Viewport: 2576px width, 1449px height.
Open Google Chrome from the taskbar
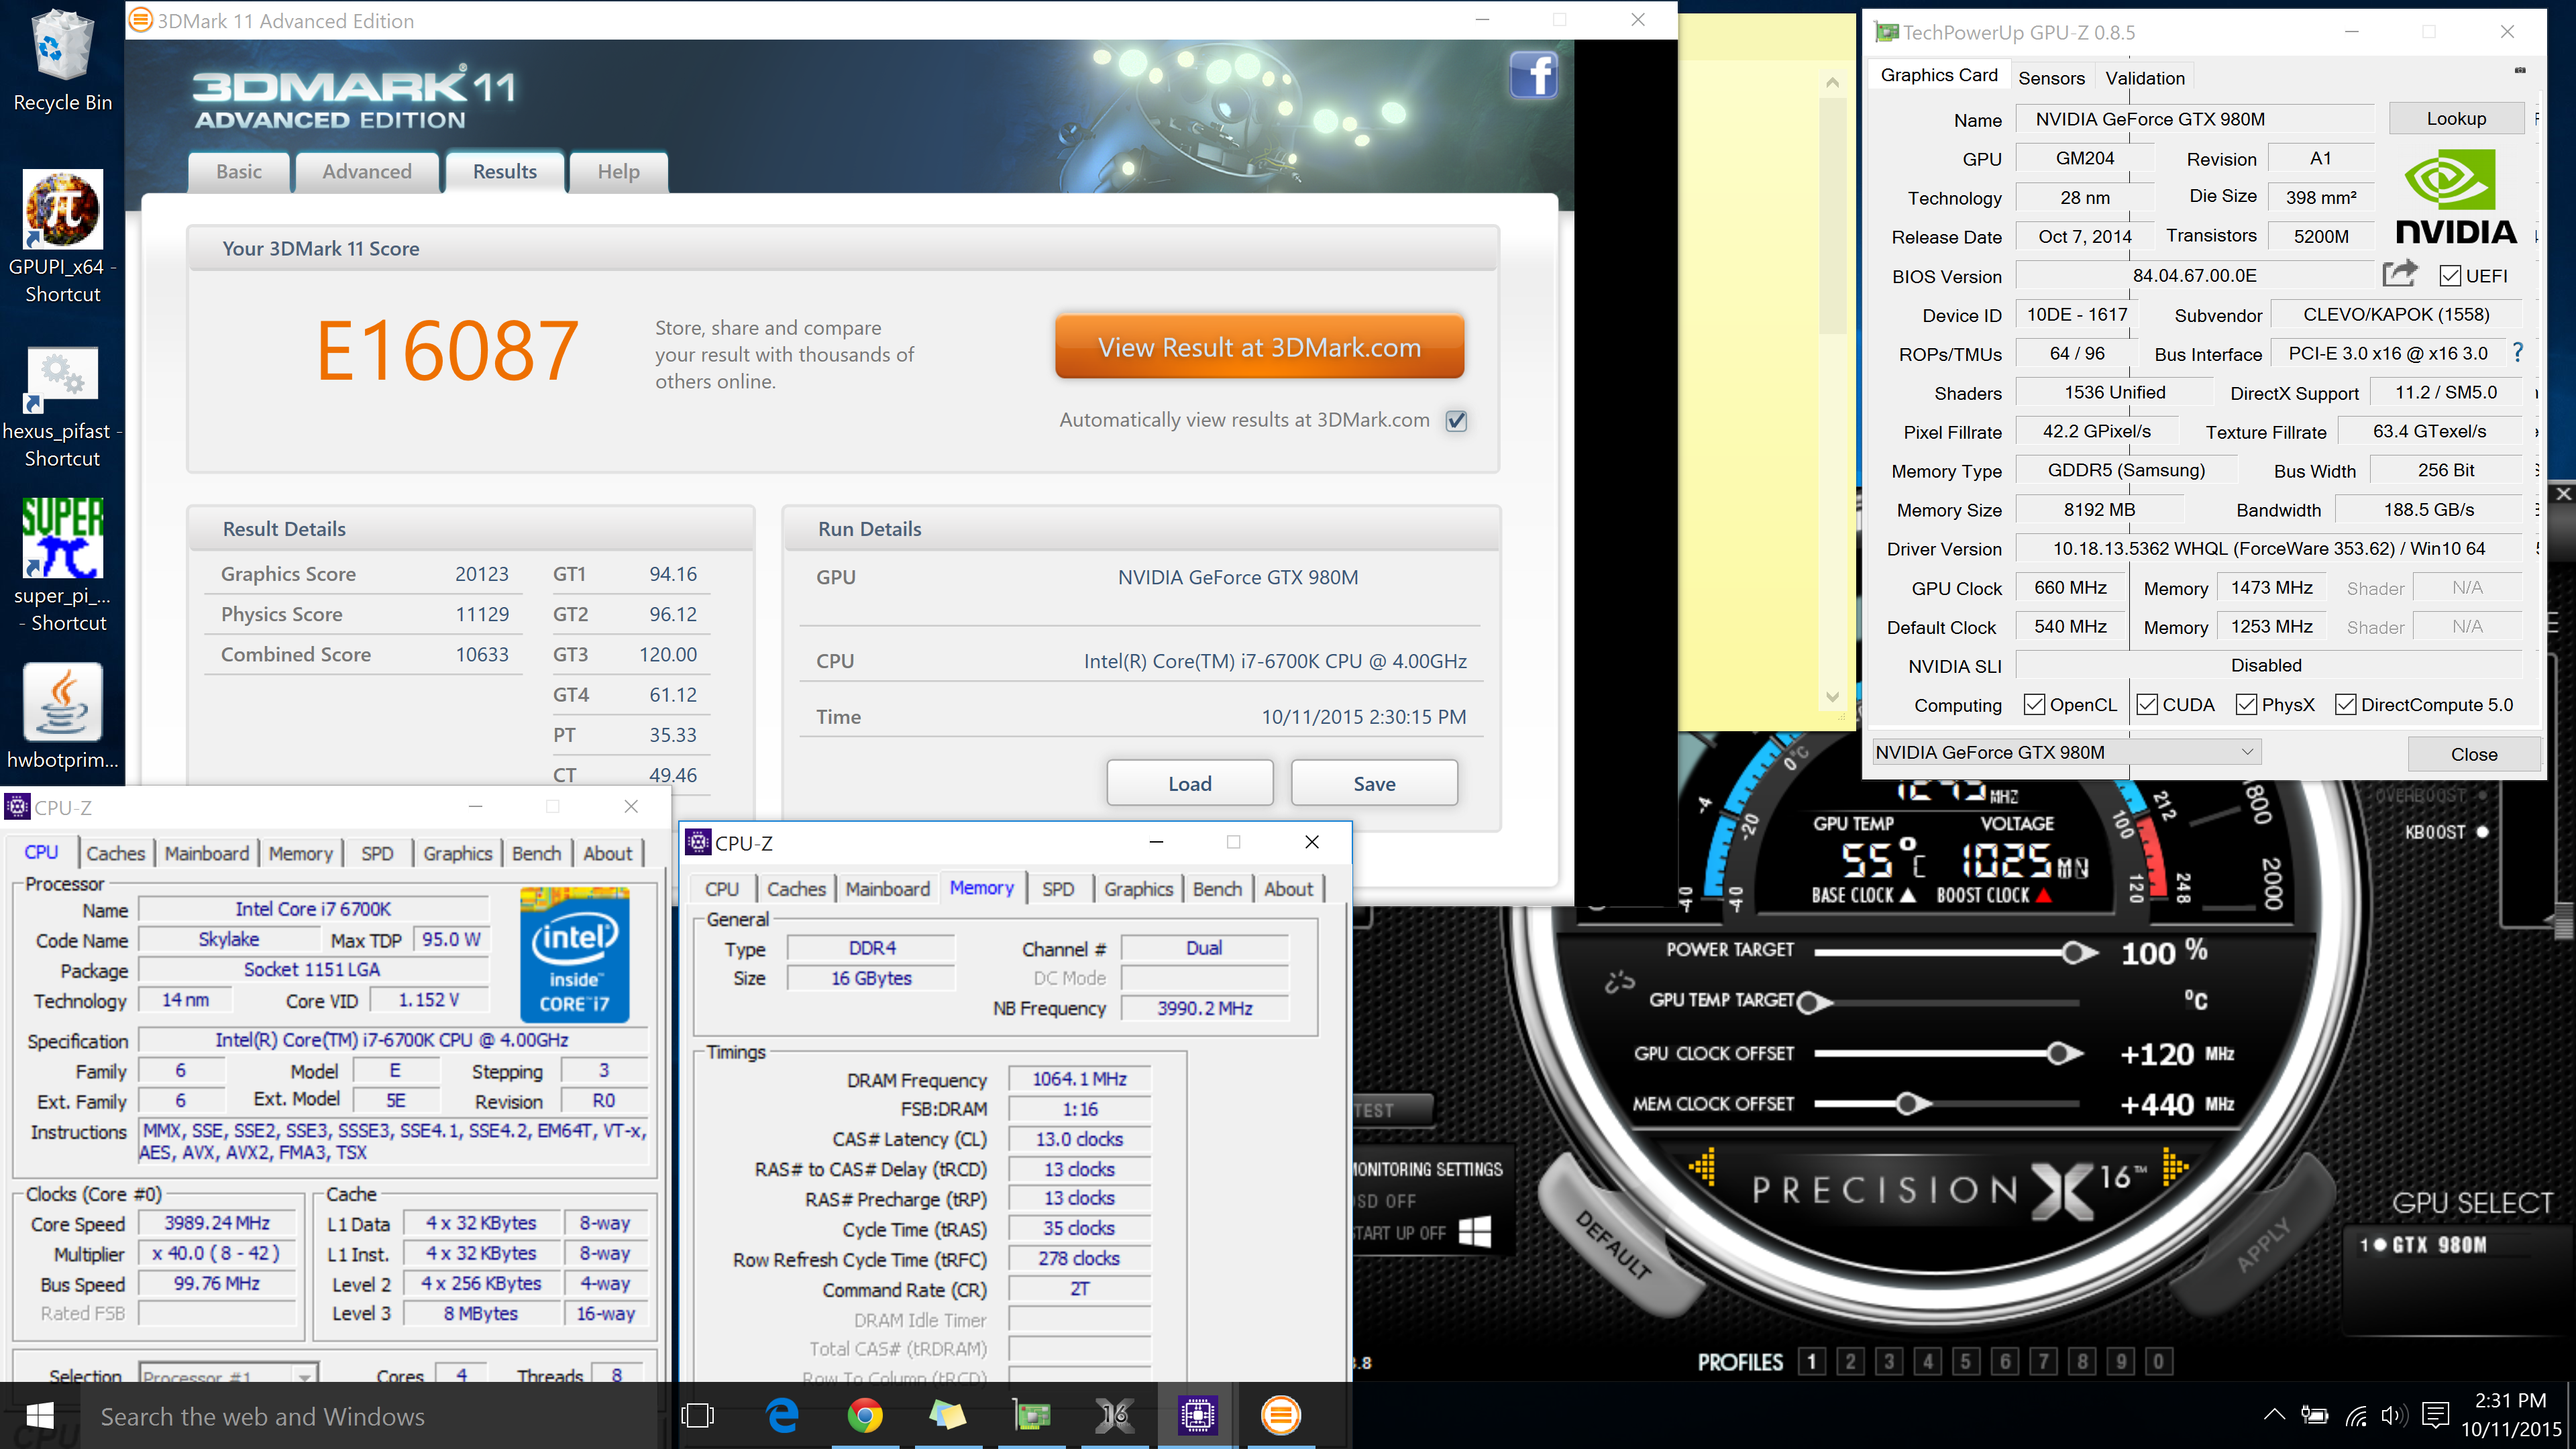click(865, 1416)
